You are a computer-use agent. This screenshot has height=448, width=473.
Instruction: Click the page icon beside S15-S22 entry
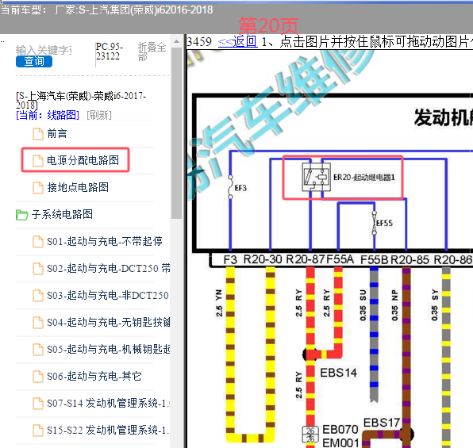pos(38,431)
